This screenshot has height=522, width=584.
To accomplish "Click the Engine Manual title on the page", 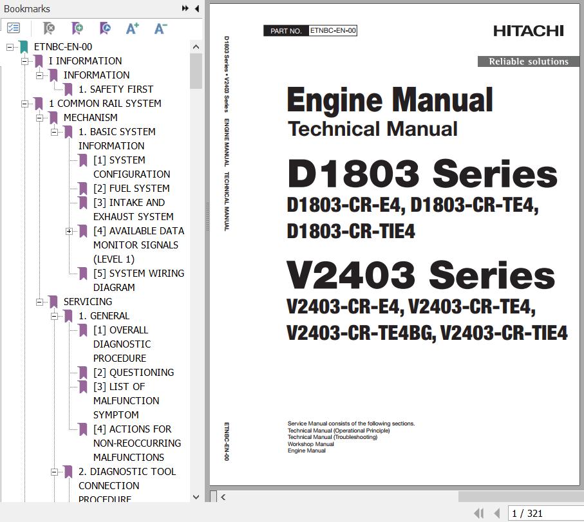I will [390, 99].
